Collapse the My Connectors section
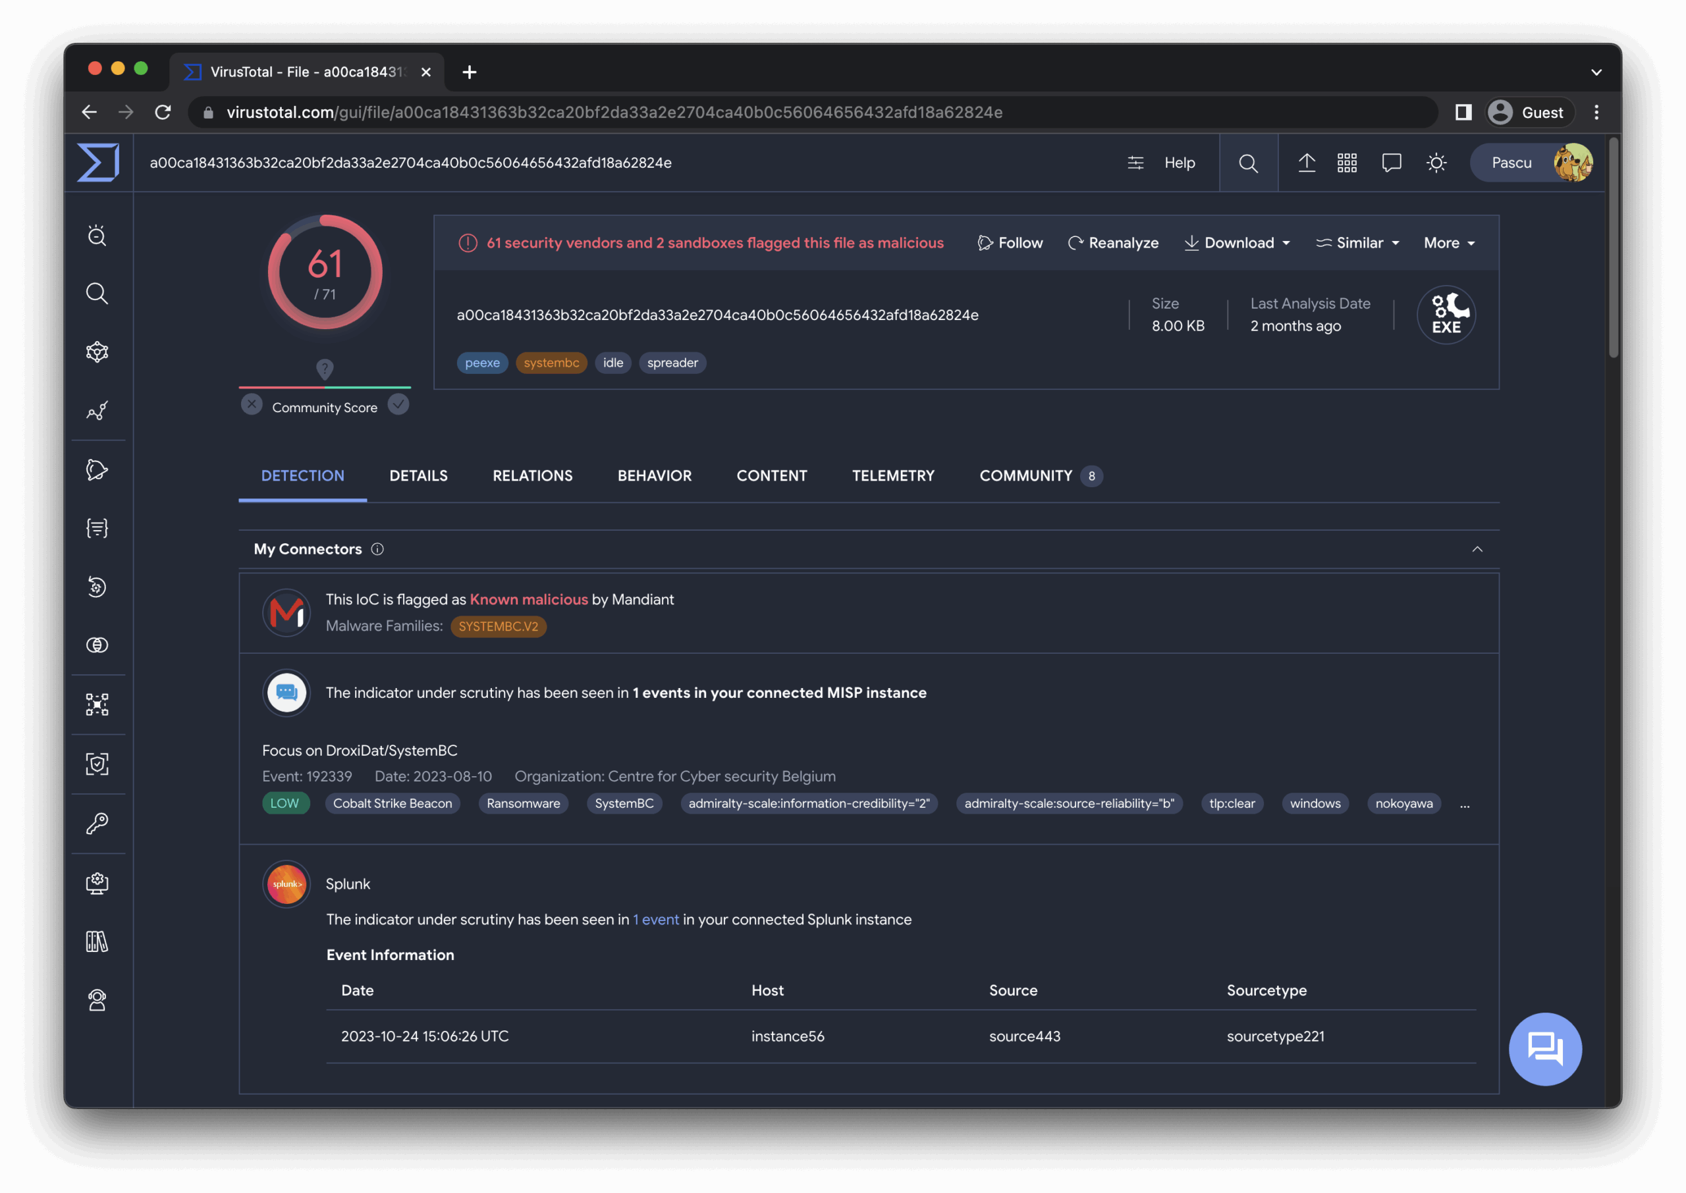Image resolution: width=1686 pixels, height=1193 pixels. [x=1478, y=548]
